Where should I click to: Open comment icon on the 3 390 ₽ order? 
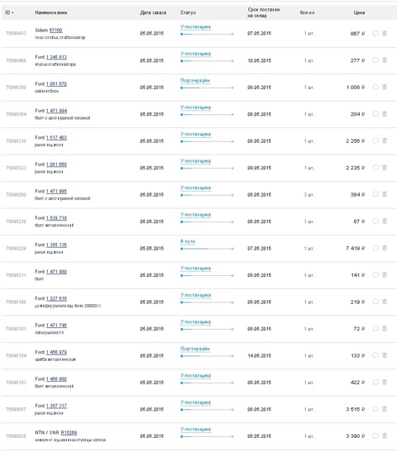pos(375,435)
